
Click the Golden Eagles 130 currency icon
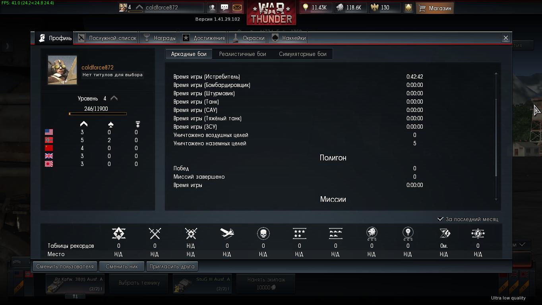point(374,8)
